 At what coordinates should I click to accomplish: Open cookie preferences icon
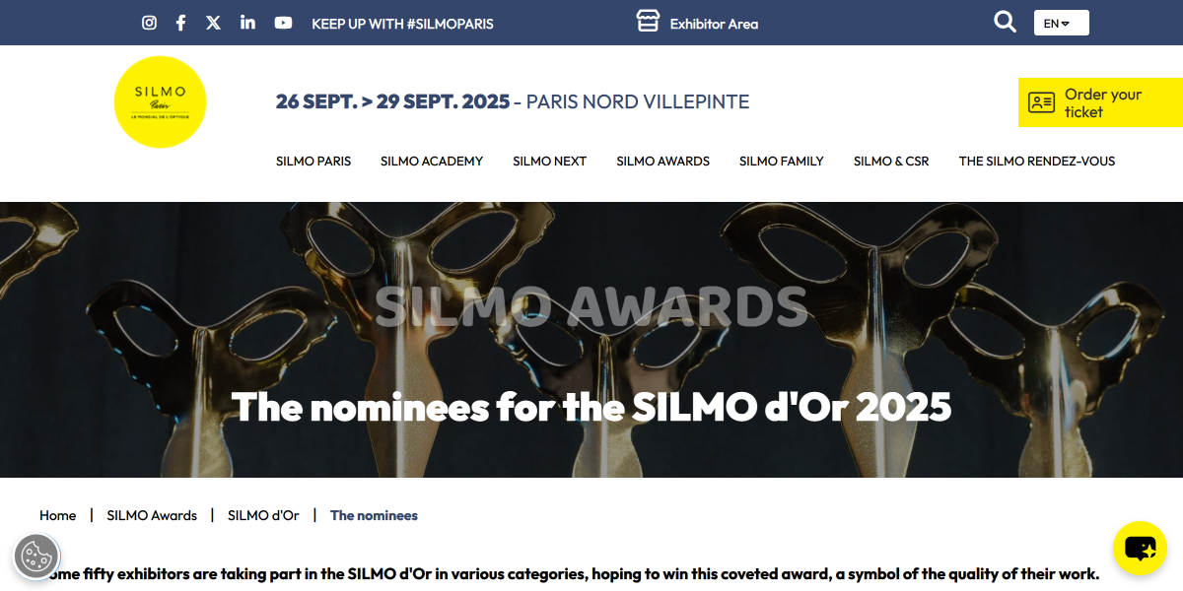click(x=36, y=556)
